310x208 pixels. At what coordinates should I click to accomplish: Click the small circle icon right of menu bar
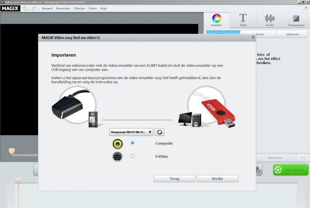(306, 8)
